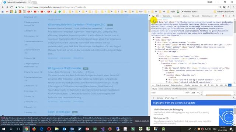Open the Performance tab
This screenshot has height=132, width=236.
[x=207, y=16]
